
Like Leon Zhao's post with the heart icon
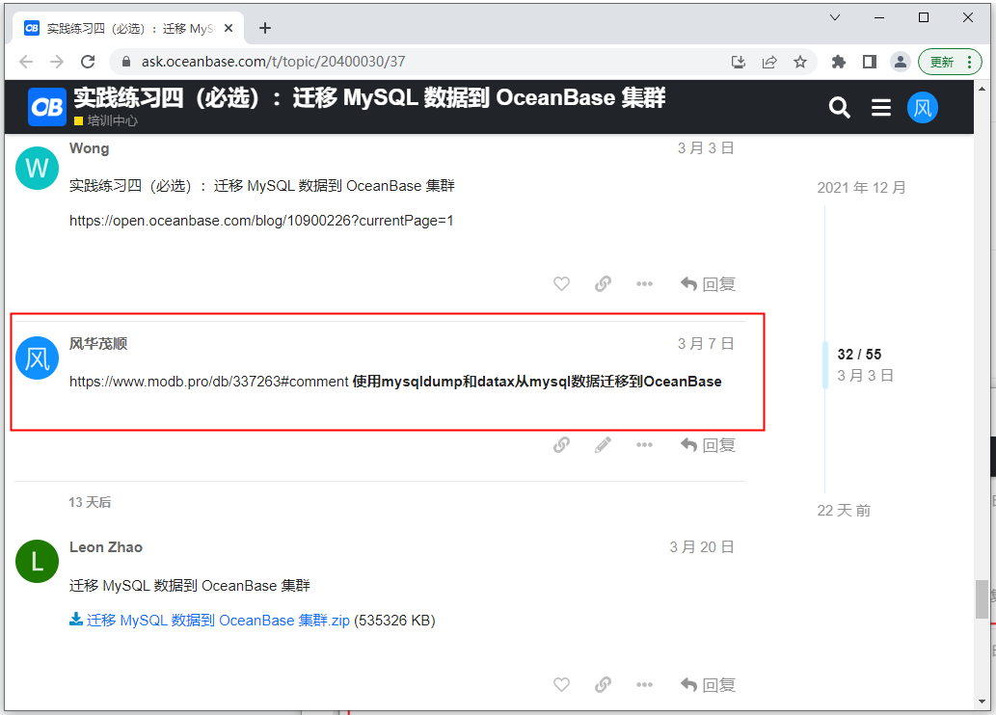pos(561,684)
